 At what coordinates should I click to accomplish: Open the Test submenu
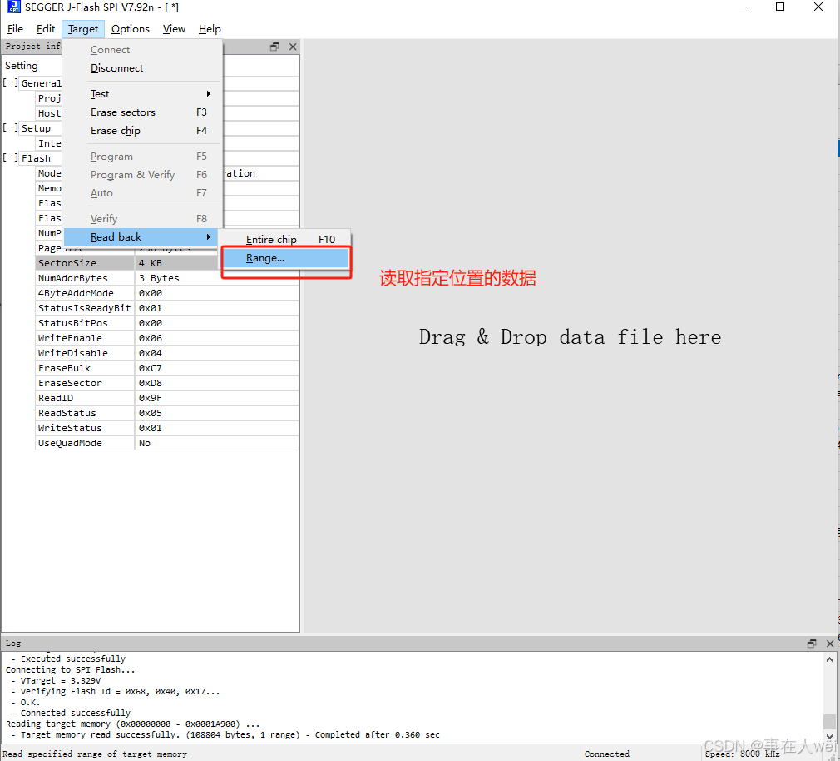(x=142, y=94)
